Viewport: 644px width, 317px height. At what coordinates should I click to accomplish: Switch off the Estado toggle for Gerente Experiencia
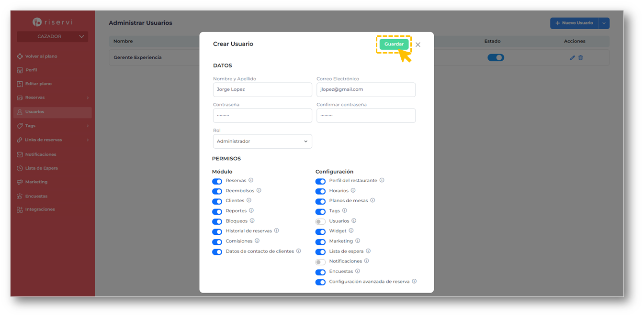point(496,57)
